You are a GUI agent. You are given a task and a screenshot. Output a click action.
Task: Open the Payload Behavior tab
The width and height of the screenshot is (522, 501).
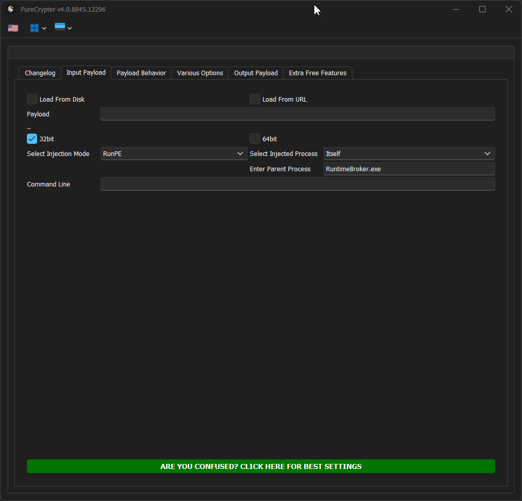coord(141,73)
